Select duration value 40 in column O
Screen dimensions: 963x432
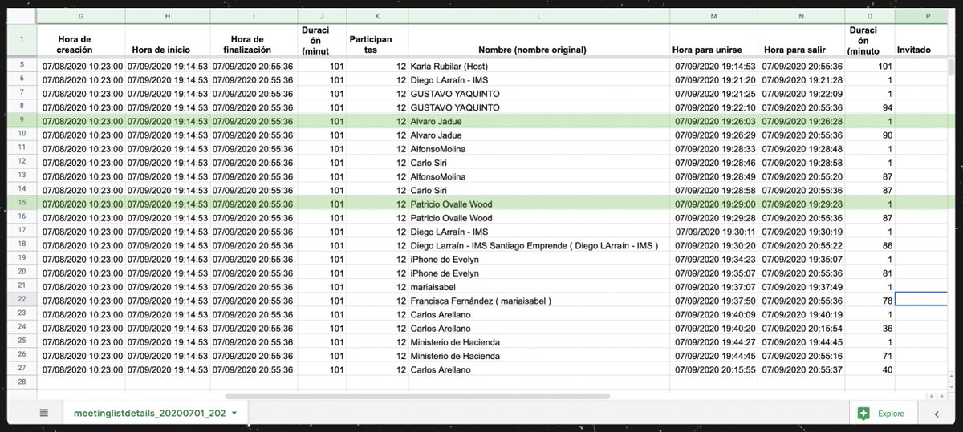870,369
